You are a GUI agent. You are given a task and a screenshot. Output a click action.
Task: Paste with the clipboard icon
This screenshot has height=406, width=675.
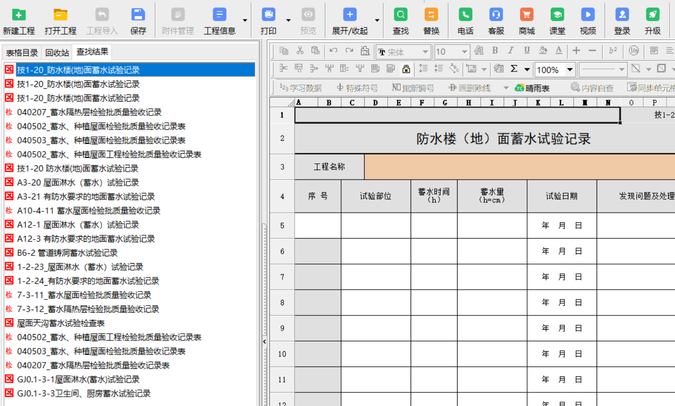click(315, 50)
